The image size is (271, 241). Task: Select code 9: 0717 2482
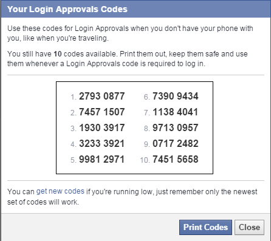tap(176, 143)
